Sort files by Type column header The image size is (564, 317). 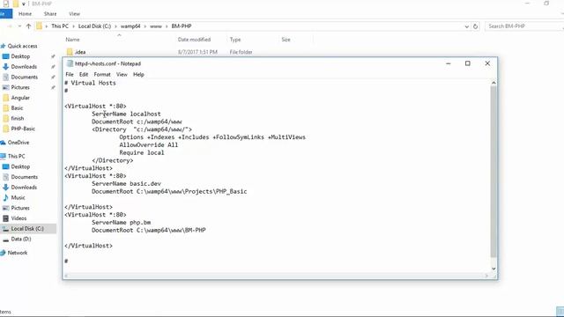[235, 40]
